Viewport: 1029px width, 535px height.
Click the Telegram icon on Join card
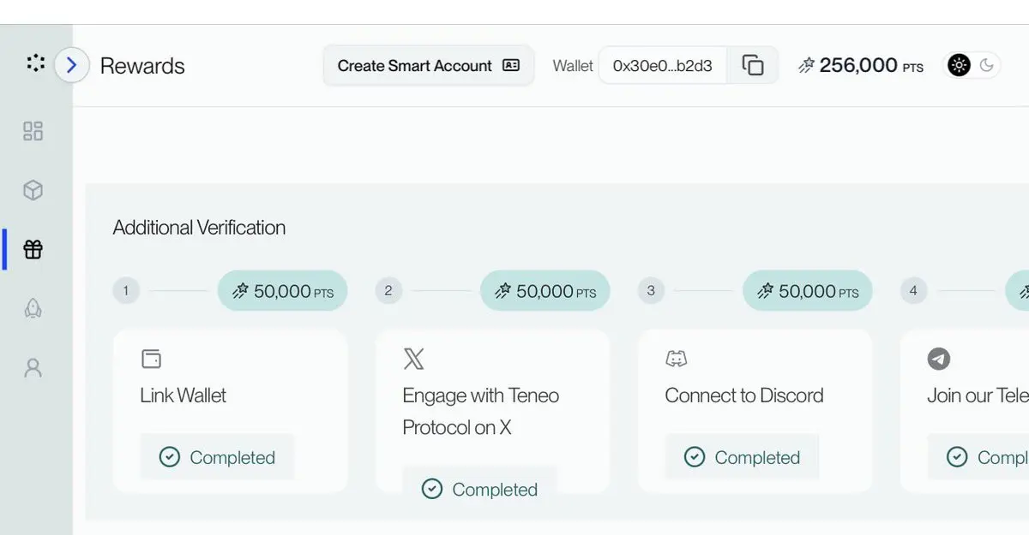[x=939, y=359]
